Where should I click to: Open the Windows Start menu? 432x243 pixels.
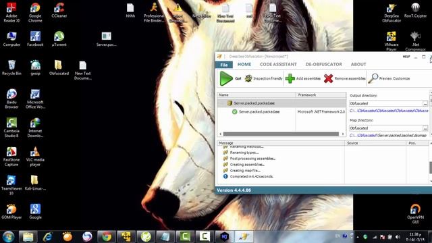(8, 237)
